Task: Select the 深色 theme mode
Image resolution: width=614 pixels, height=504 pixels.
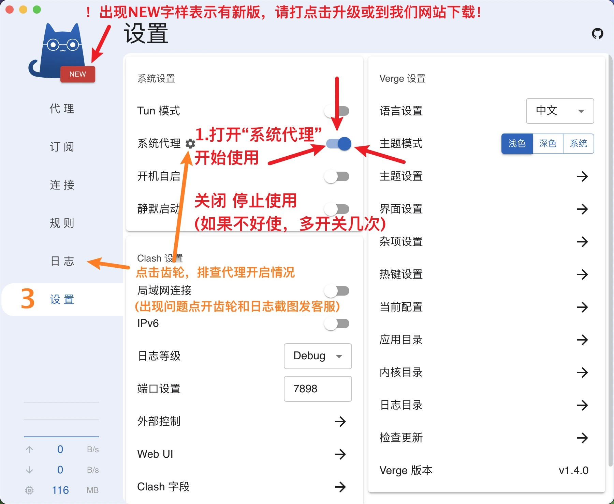Action: pyautogui.click(x=547, y=144)
